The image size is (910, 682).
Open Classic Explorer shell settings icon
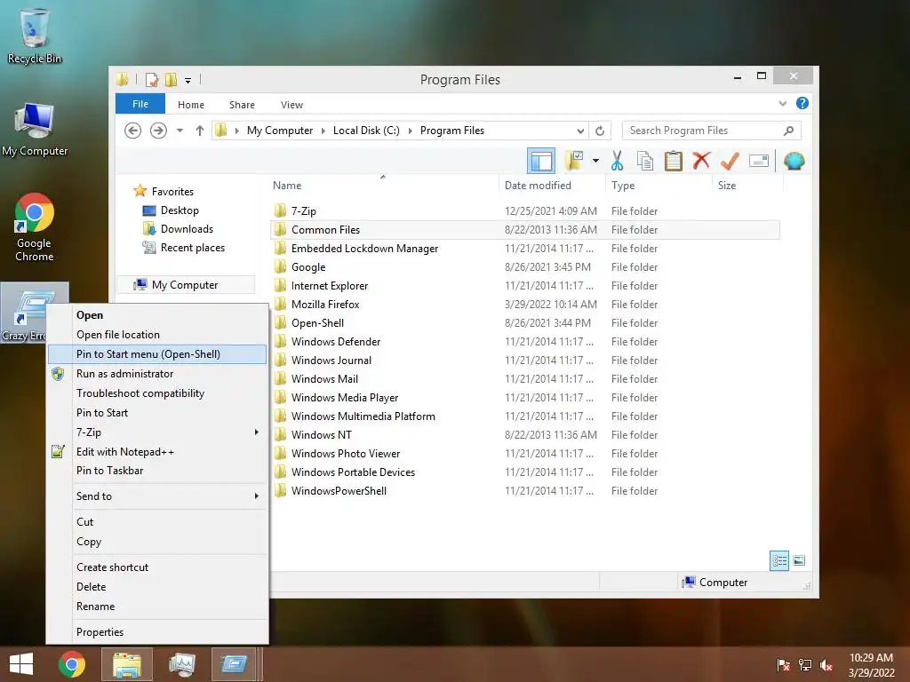[x=794, y=161]
